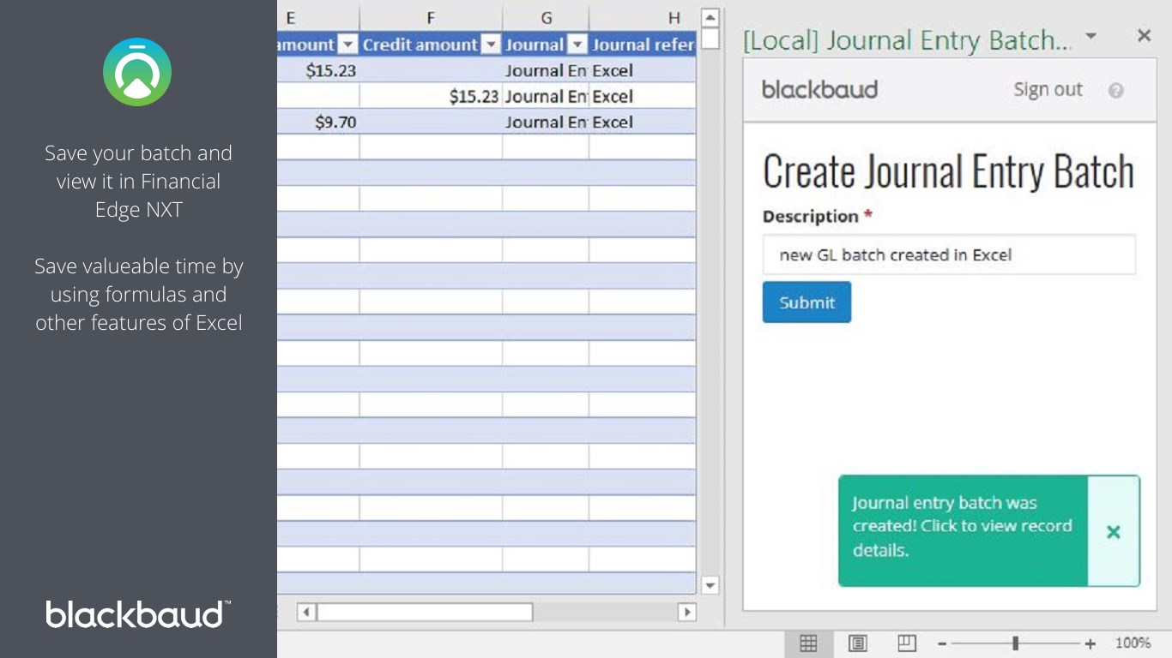Screen dimensions: 1172x658
Task: Click the Description input field
Action: [x=949, y=254]
